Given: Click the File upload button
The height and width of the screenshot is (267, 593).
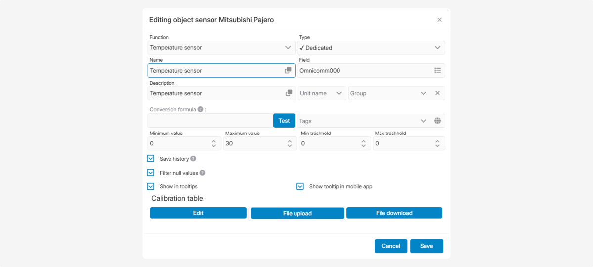Looking at the screenshot, I should pyautogui.click(x=297, y=213).
